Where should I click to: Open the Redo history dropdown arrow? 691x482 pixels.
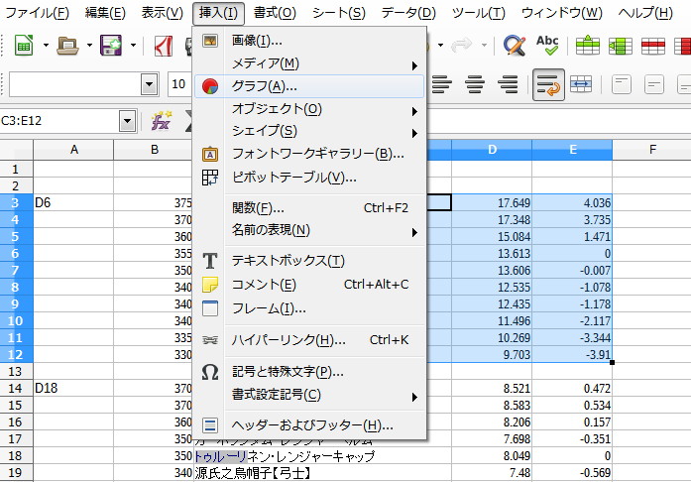484,45
